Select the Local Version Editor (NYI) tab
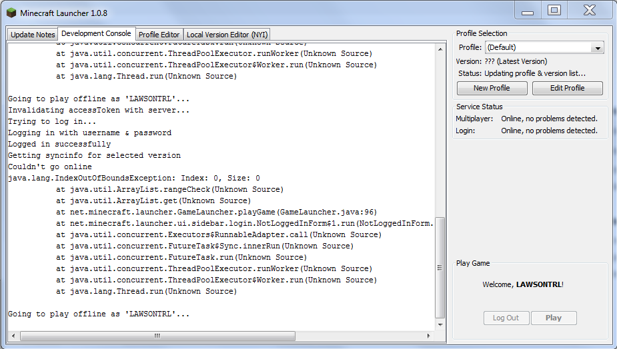 coord(227,35)
